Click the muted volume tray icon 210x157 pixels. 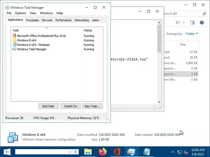[186, 152]
